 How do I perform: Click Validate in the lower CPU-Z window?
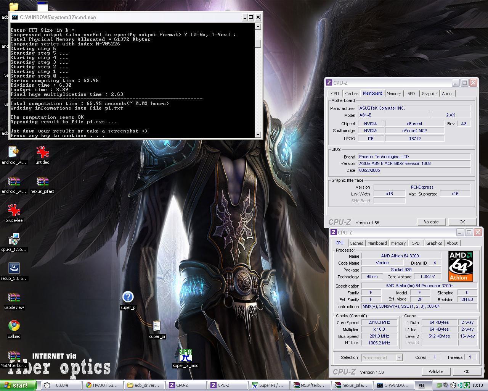coord(436,372)
